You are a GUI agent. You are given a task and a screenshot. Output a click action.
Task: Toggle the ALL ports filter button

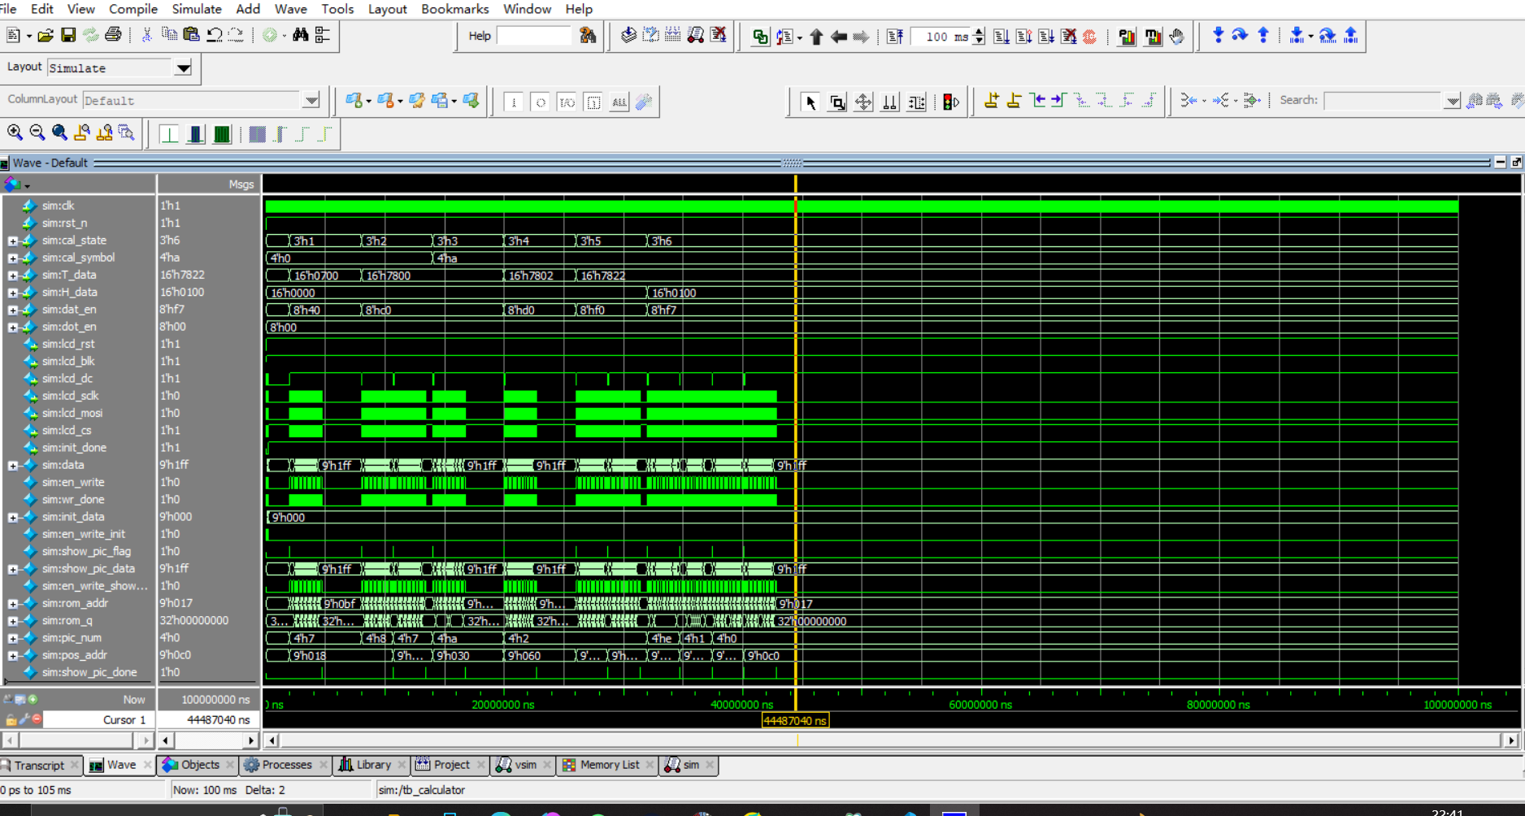coord(619,102)
